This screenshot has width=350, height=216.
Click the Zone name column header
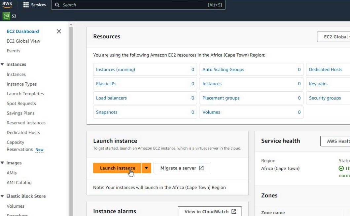(x=273, y=213)
